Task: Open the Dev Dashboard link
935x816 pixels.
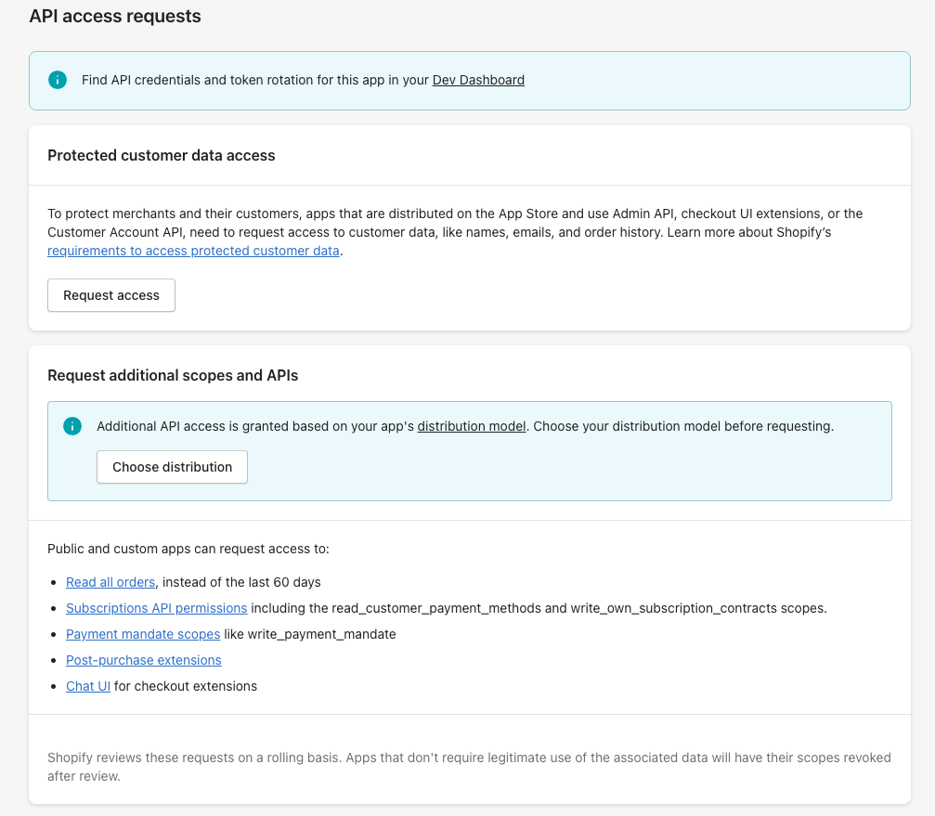Action: (478, 80)
